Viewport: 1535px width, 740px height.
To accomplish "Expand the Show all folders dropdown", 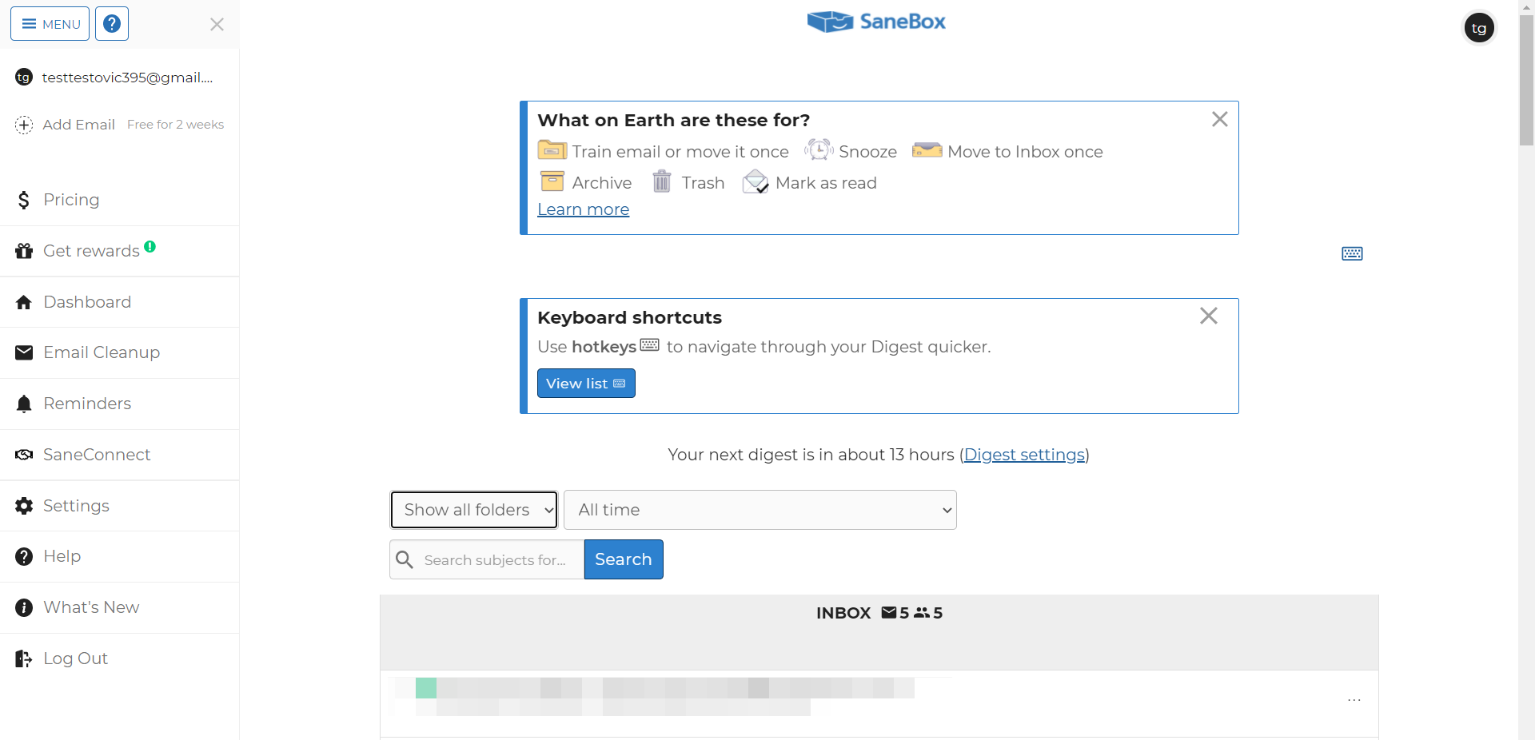I will coord(474,510).
